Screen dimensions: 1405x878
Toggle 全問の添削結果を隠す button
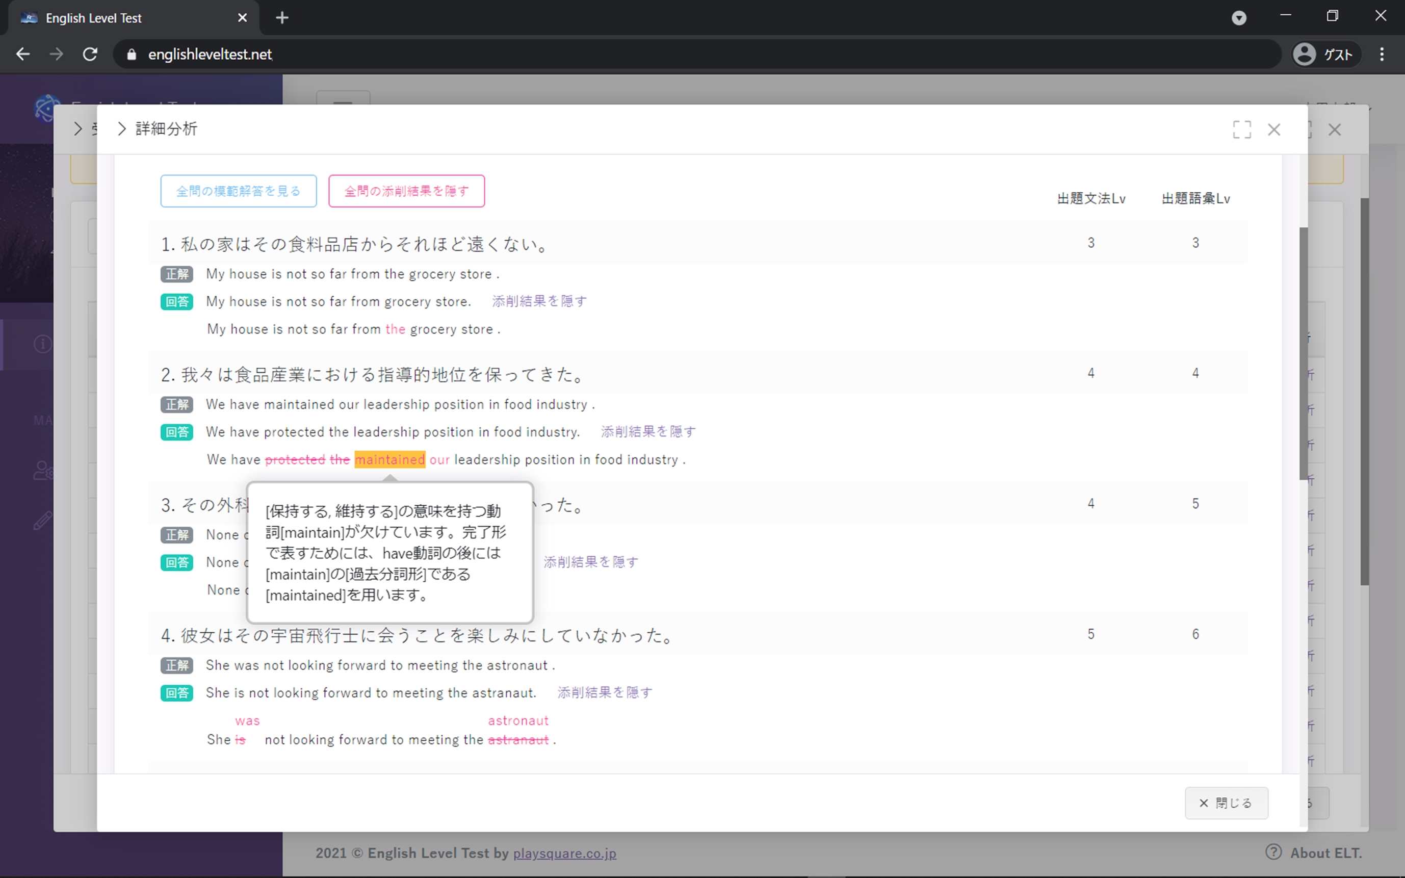pos(406,191)
